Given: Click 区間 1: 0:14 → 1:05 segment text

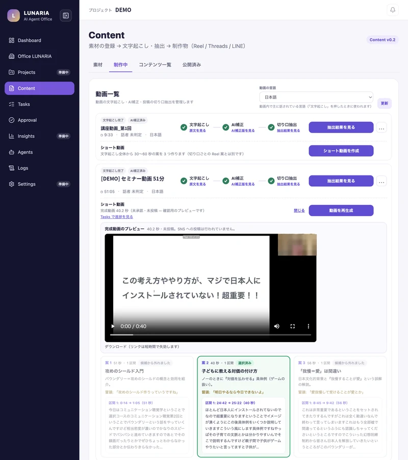Looking at the screenshot, I should point(131,403).
